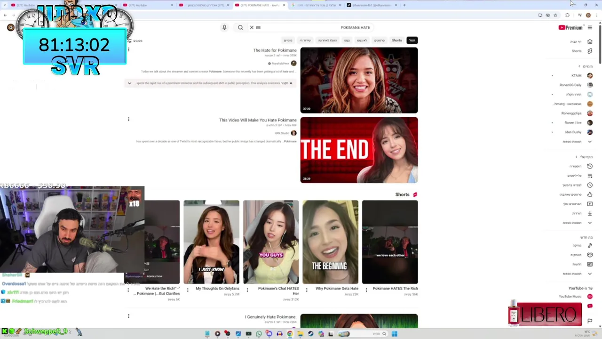Open the search Filters button

[x=135, y=40]
